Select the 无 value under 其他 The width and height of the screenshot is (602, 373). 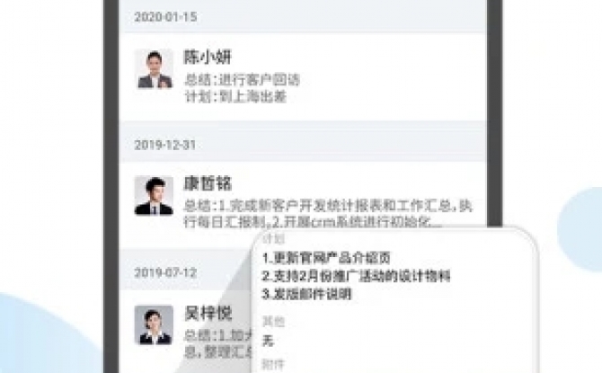click(x=268, y=341)
